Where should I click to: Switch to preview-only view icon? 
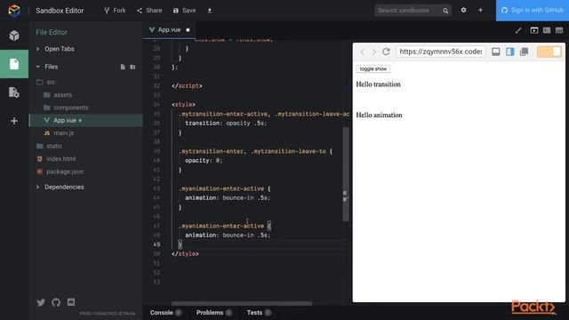pos(534,30)
